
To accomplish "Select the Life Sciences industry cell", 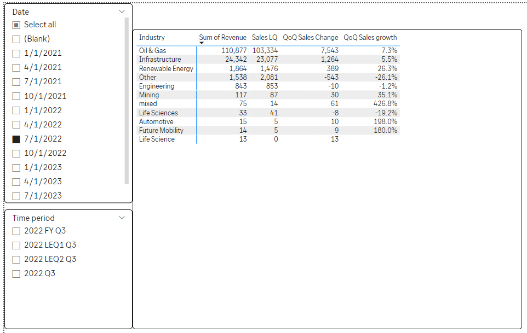I will [x=158, y=113].
